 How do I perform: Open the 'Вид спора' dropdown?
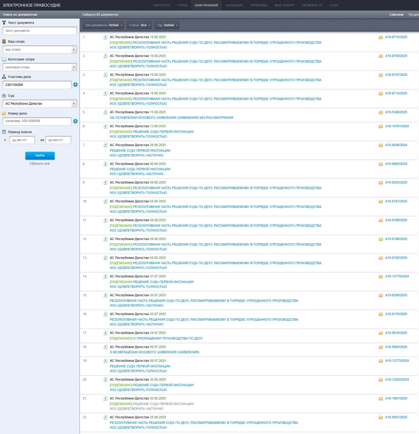(x=40, y=50)
